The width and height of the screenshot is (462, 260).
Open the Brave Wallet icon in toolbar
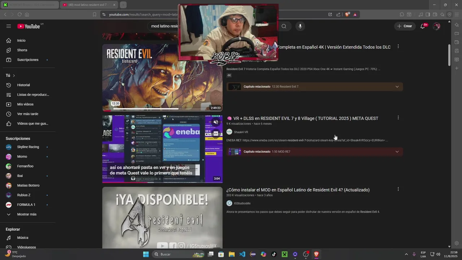pos(435,14)
